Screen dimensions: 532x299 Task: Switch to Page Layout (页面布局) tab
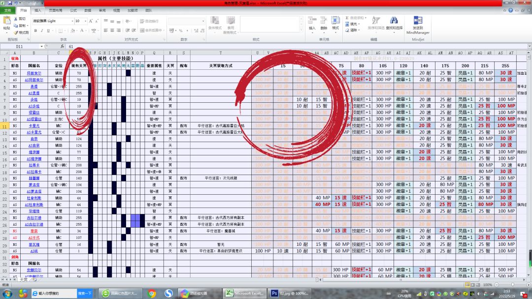click(55, 10)
